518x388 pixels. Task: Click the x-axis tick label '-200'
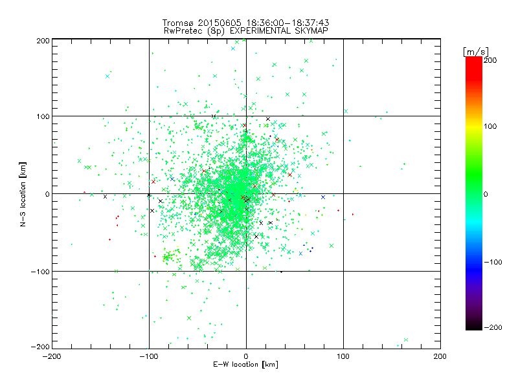click(x=52, y=356)
